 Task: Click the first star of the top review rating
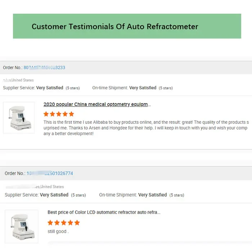[x=46, y=114]
